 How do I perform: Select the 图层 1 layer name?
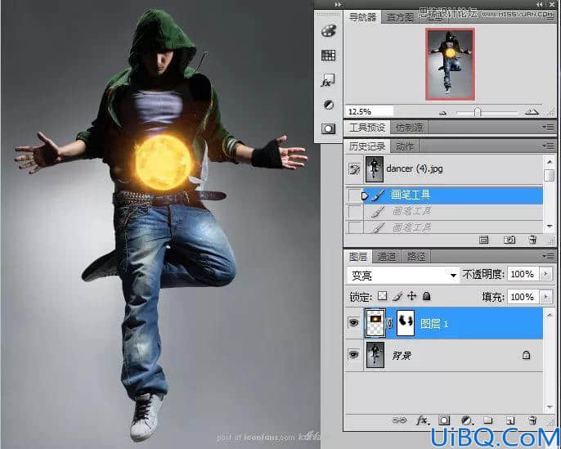pos(434,324)
